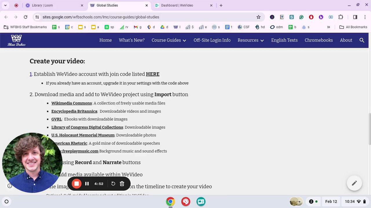Open the Chromebooks page
This screenshot has width=371, height=208.
pyautogui.click(x=319, y=40)
